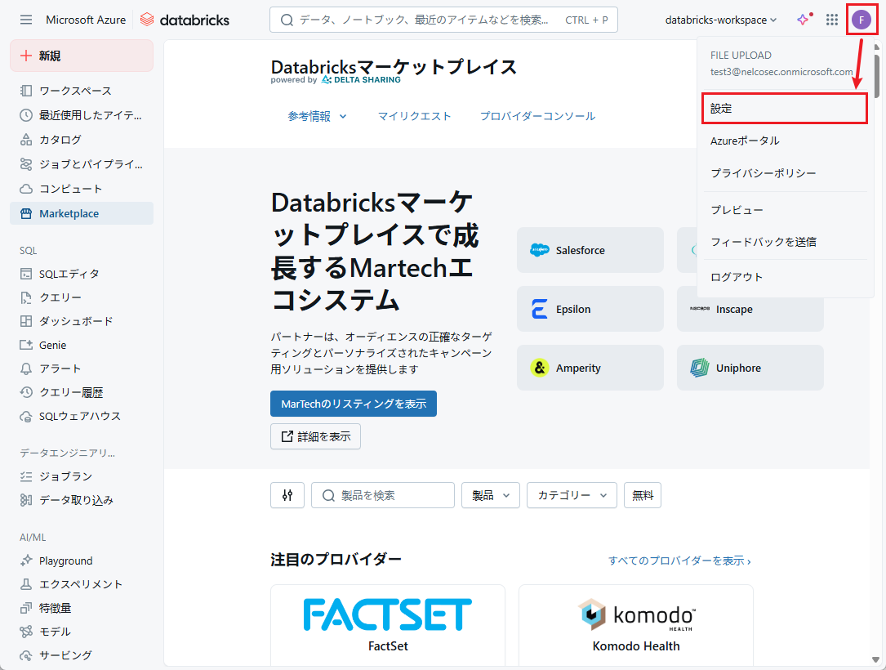Click the Databricks Assistant sparkle icon
Image resolution: width=886 pixels, height=670 pixels.
click(x=804, y=20)
